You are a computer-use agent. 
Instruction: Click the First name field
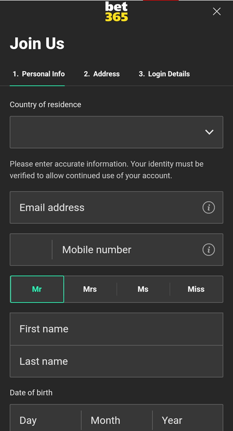point(116,329)
